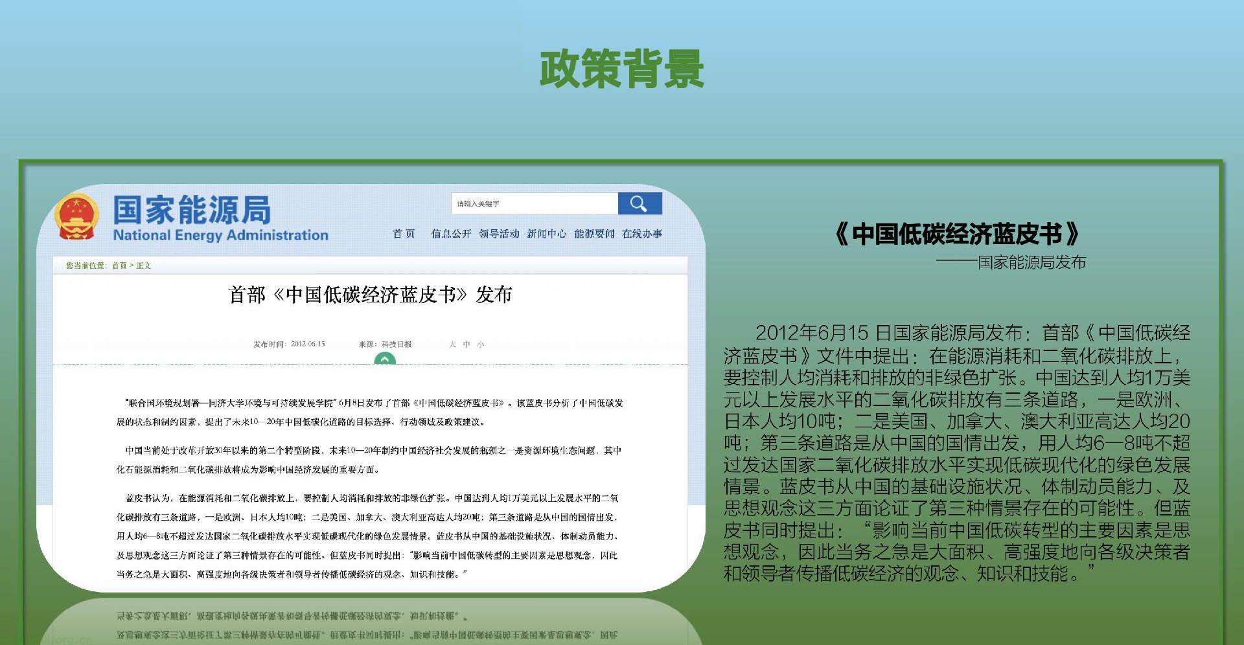1244x645 pixels.
Task: Focus the 请输入关键字 search field
Action: 535,203
